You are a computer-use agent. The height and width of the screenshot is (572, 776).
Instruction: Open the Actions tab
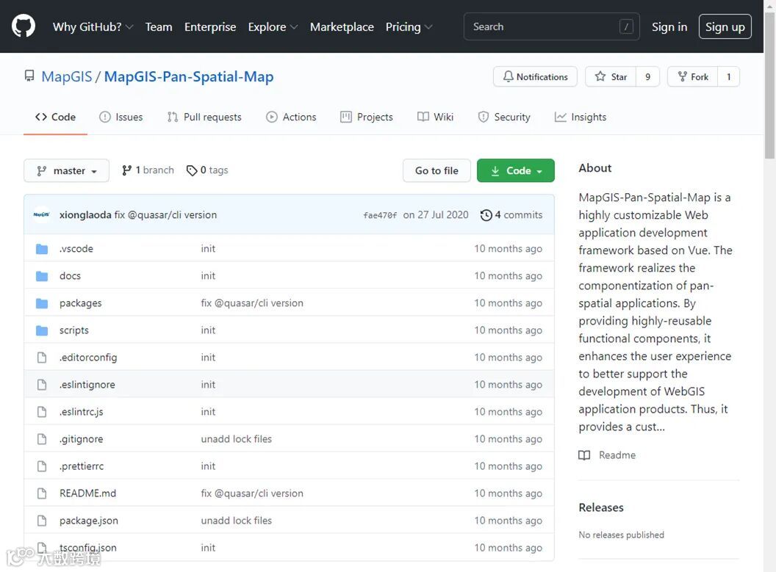[291, 117]
